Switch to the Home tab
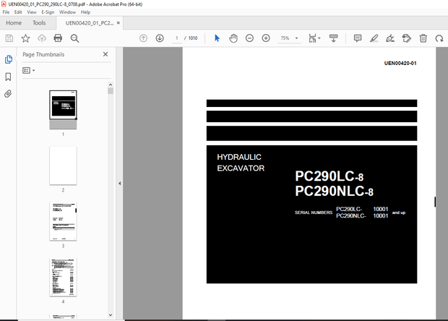Image resolution: width=448 pixels, height=321 pixels. [x=14, y=23]
